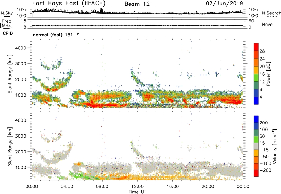281x194 pixels.
Task: Click 'Slant Range [km]' label of Power panel
Action: (x=10, y=74)
